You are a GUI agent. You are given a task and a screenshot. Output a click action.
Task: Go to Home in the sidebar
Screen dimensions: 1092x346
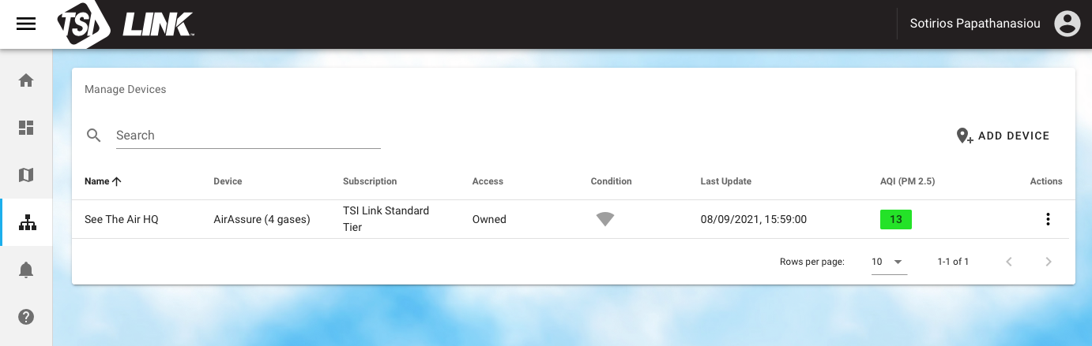pos(26,80)
